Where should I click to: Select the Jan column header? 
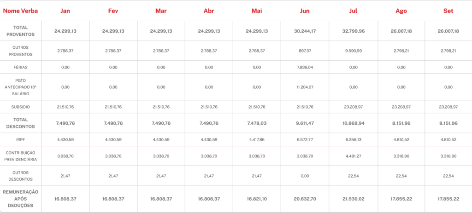pos(65,11)
